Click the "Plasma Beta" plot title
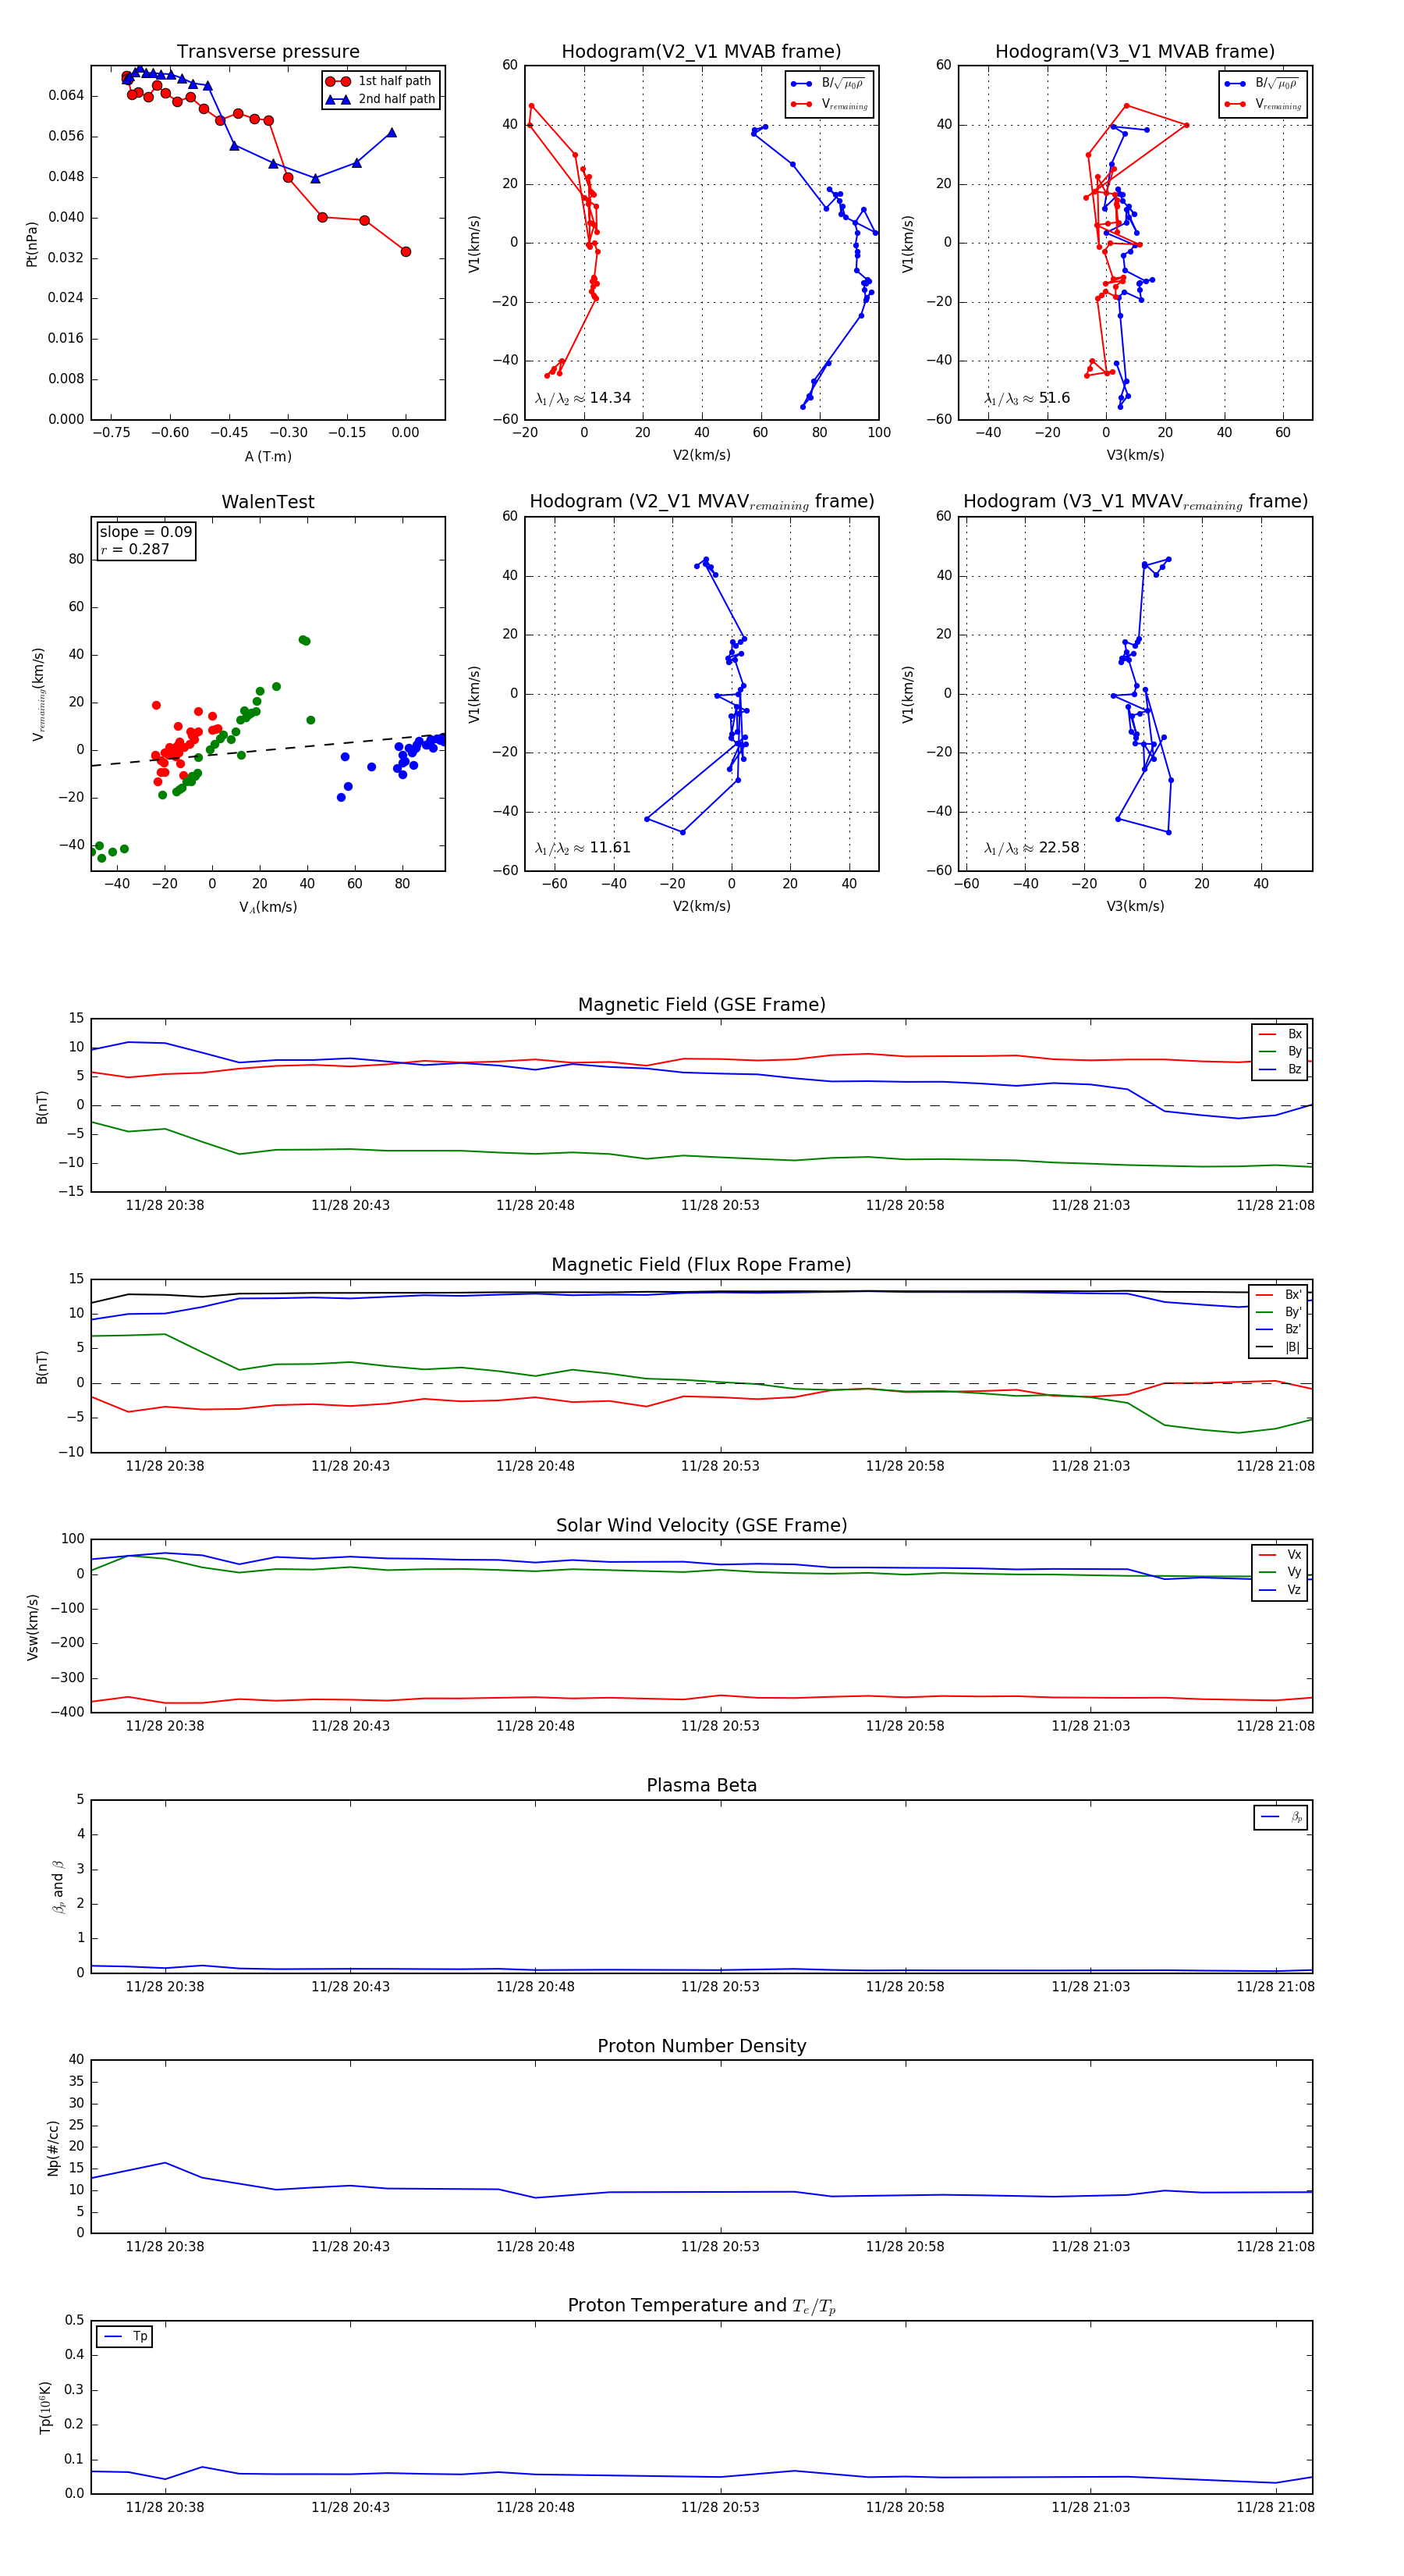 point(701,1785)
